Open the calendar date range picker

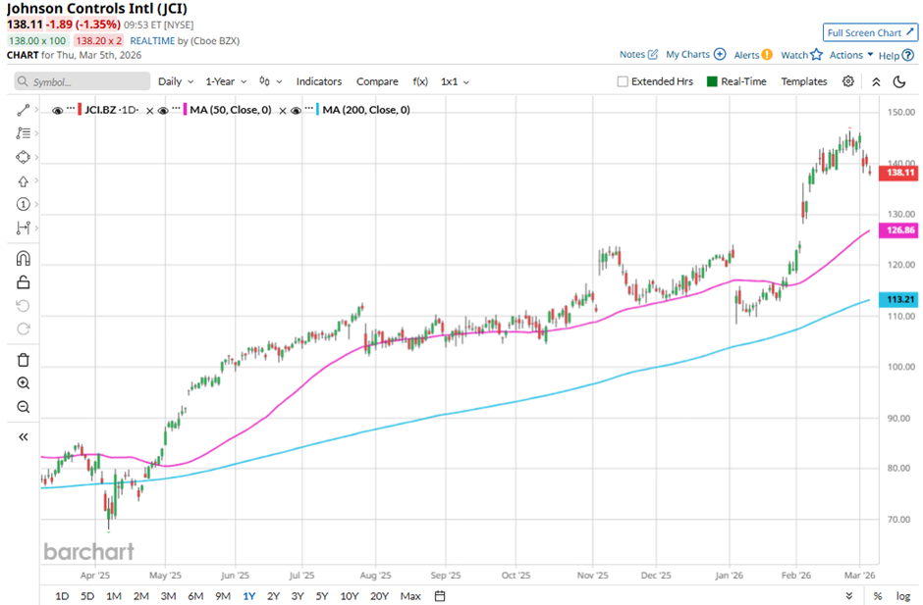tap(440, 595)
